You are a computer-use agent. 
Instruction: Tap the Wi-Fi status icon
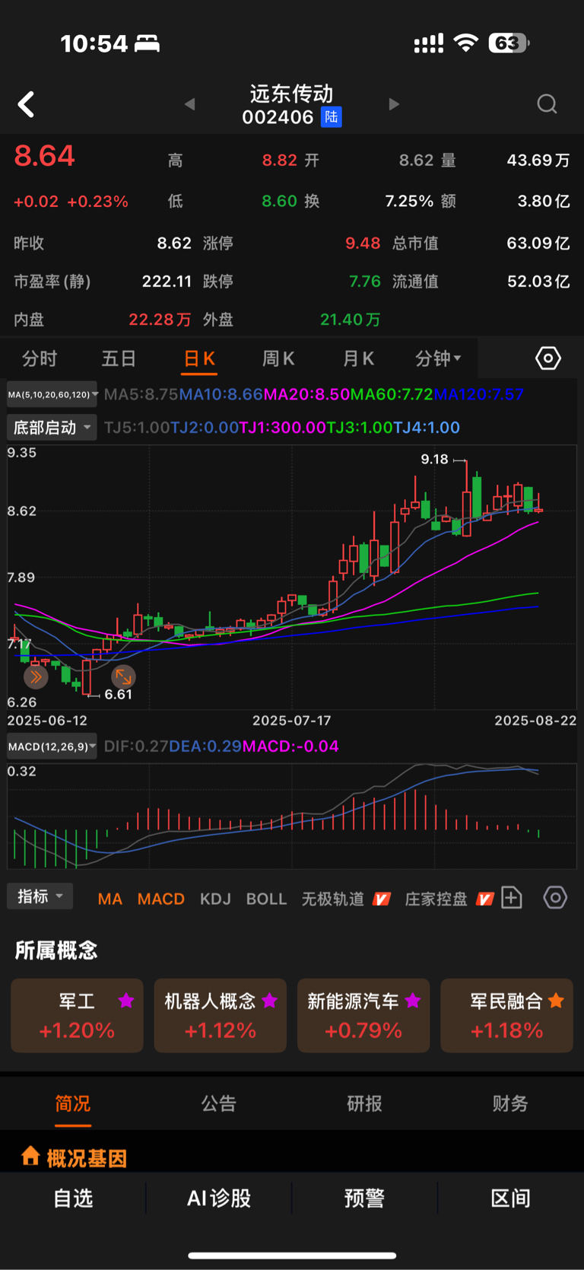(x=465, y=43)
